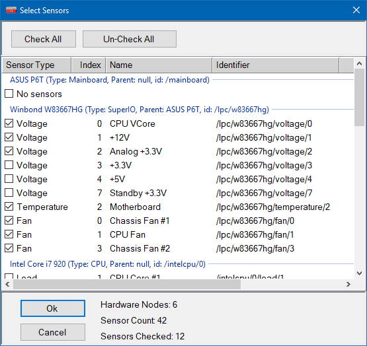Select identifier /lpc/w83667hg/voltage/7
Image resolution: width=367 pixels, height=346 pixels.
coord(264,193)
